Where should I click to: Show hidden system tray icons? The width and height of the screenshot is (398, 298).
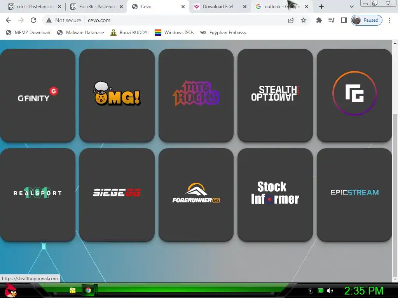click(x=310, y=291)
